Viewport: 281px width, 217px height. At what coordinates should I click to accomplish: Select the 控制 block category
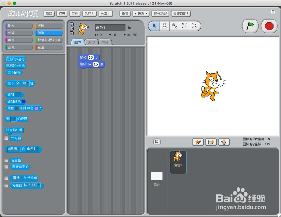pos(49,26)
